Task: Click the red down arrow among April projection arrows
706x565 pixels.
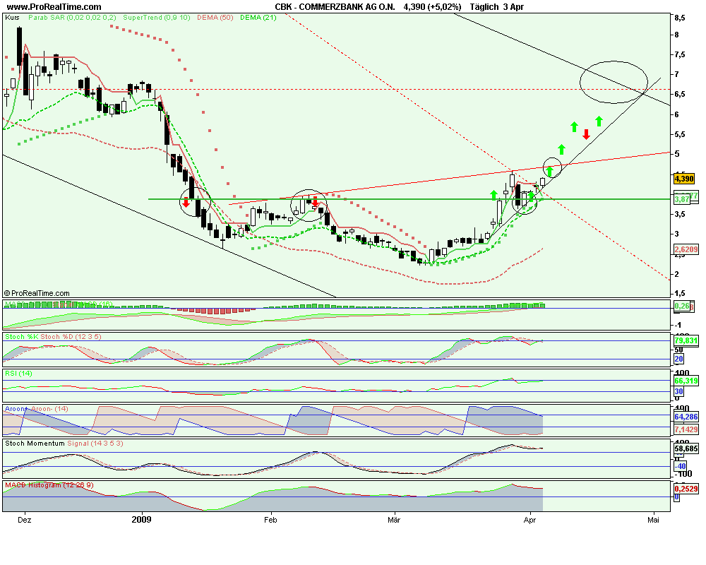Action: (x=586, y=133)
